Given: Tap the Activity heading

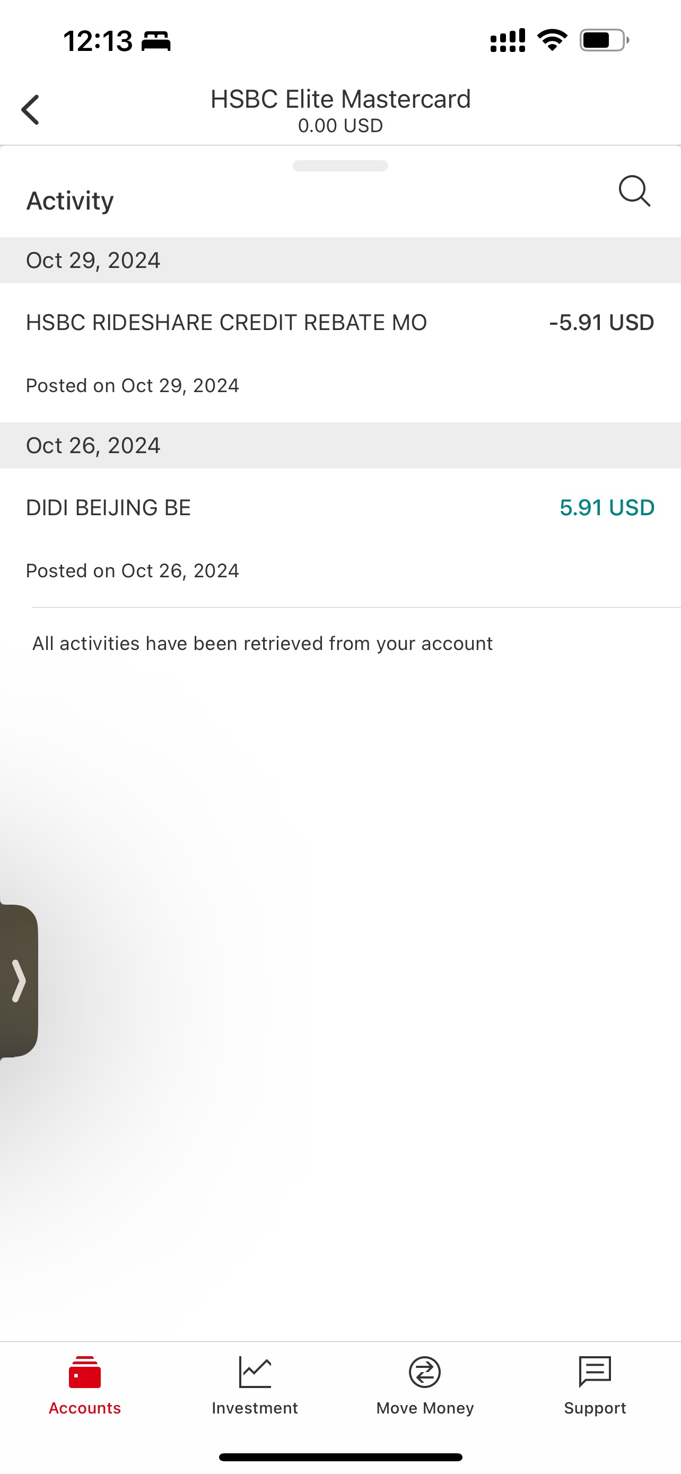Looking at the screenshot, I should pos(70,201).
